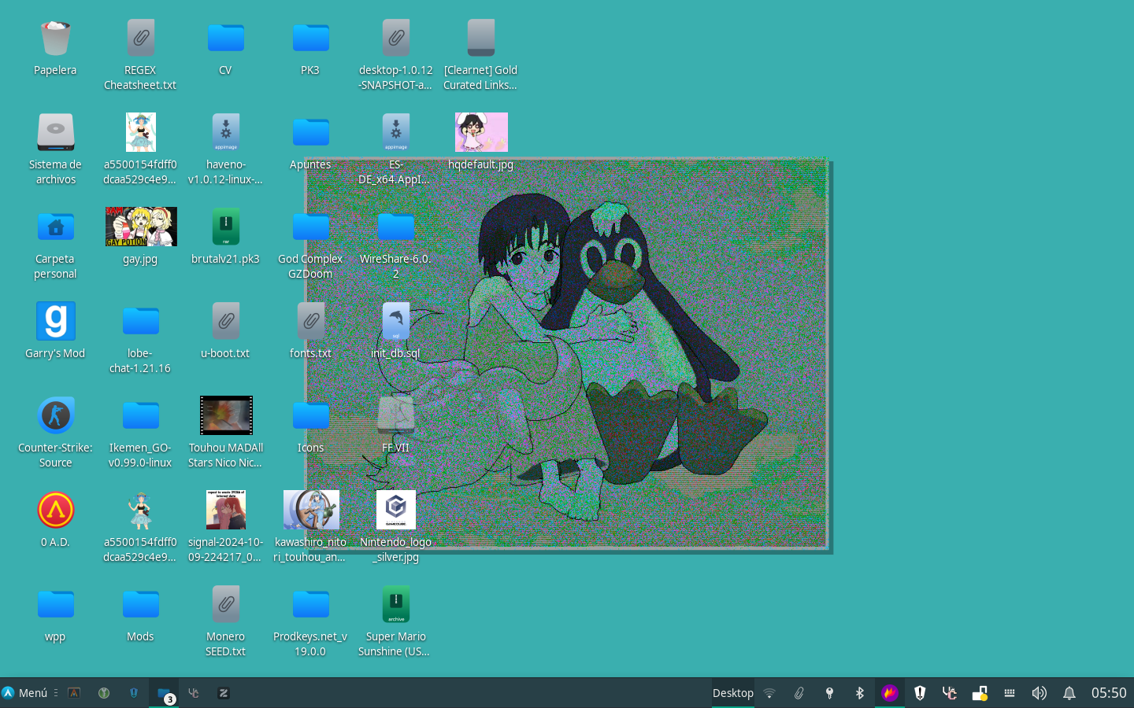Select the FF VII desktop icon

[x=395, y=415]
